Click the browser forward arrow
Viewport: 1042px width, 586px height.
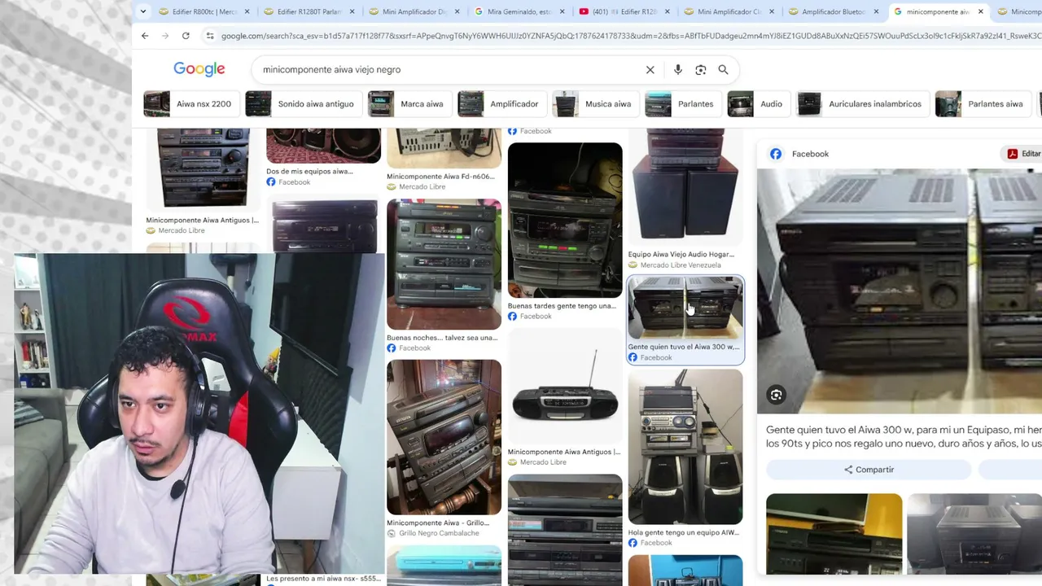click(165, 36)
